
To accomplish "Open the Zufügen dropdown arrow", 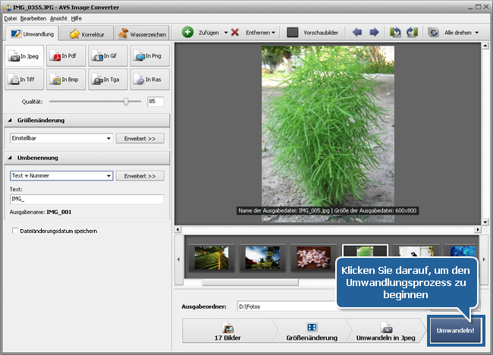I will coord(226,33).
